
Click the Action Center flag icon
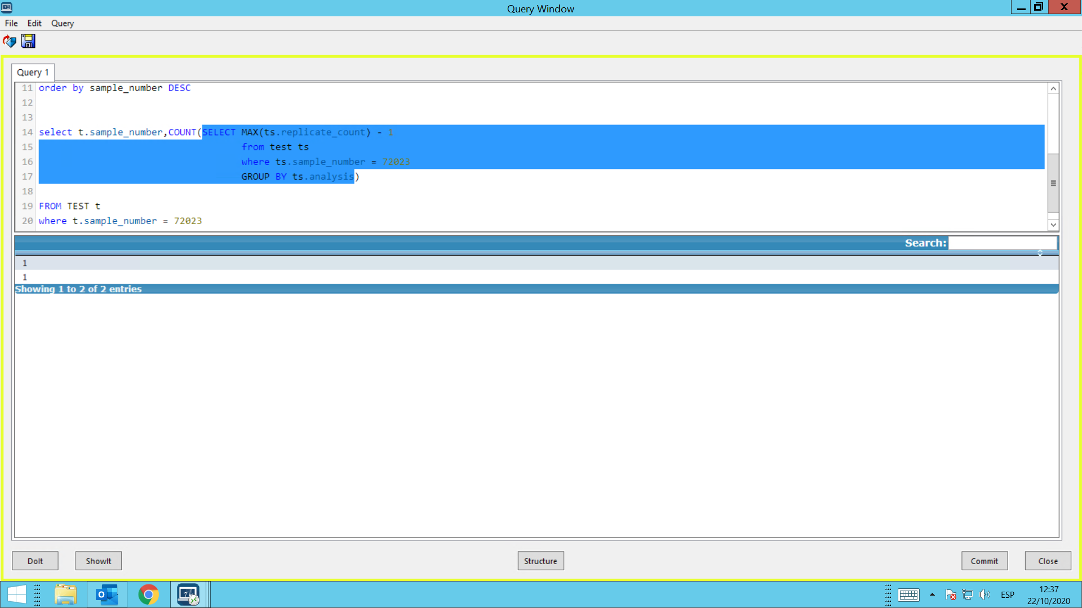point(950,594)
